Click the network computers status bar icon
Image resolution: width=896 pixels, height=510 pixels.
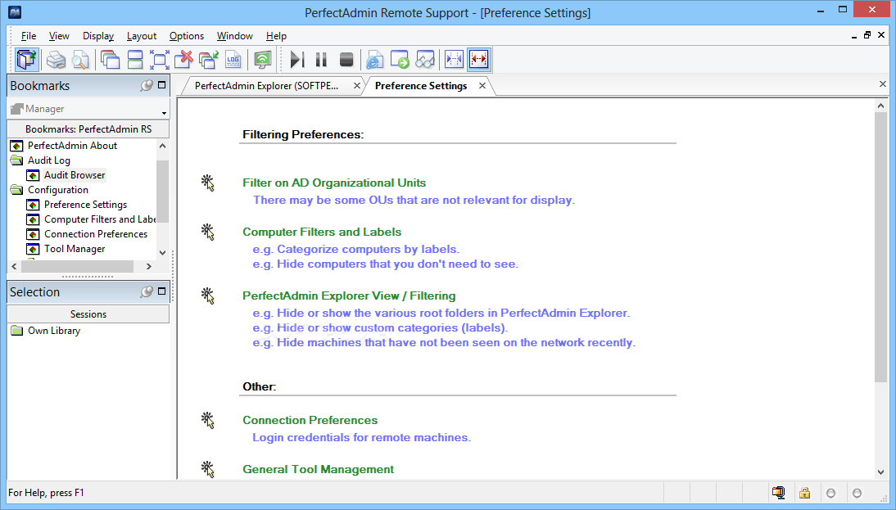[778, 493]
